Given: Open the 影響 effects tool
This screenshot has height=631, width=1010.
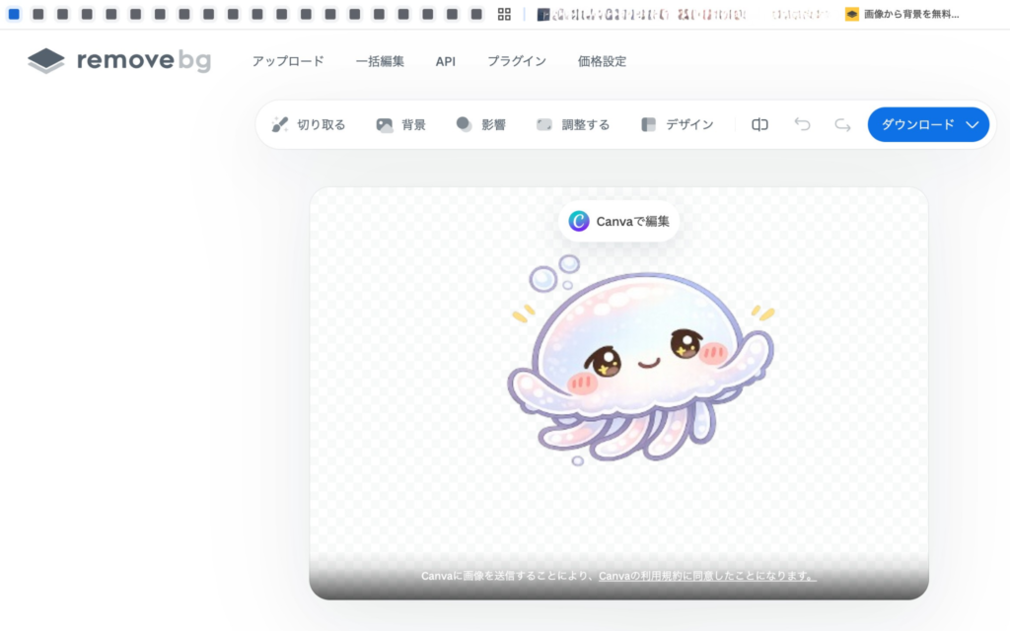Looking at the screenshot, I should point(480,124).
